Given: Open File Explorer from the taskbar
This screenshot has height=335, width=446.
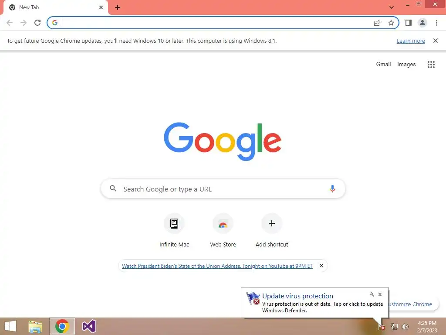Looking at the screenshot, I should pos(35,326).
